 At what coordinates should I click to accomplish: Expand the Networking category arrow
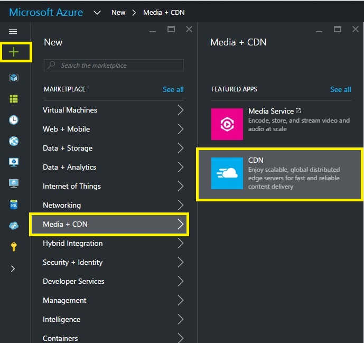pyautogui.click(x=181, y=205)
